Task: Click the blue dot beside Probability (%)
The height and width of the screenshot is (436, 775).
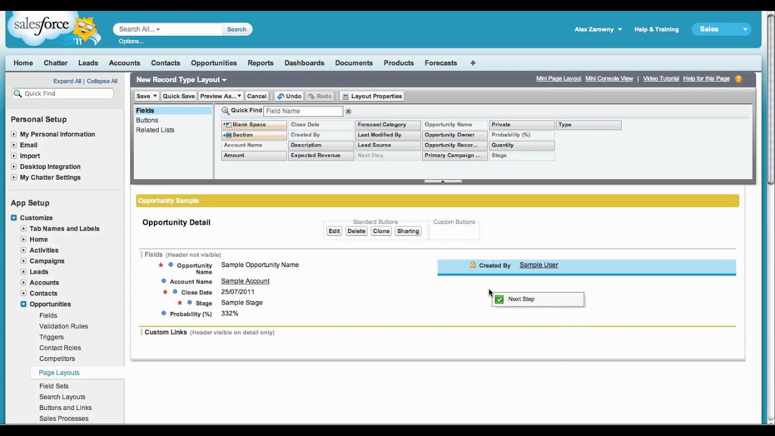Action: 163,313
